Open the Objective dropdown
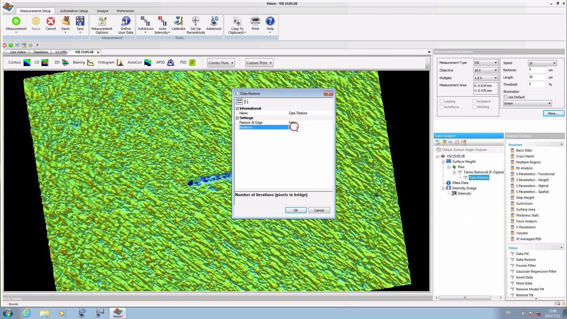The height and width of the screenshot is (319, 567). pyautogui.click(x=495, y=70)
